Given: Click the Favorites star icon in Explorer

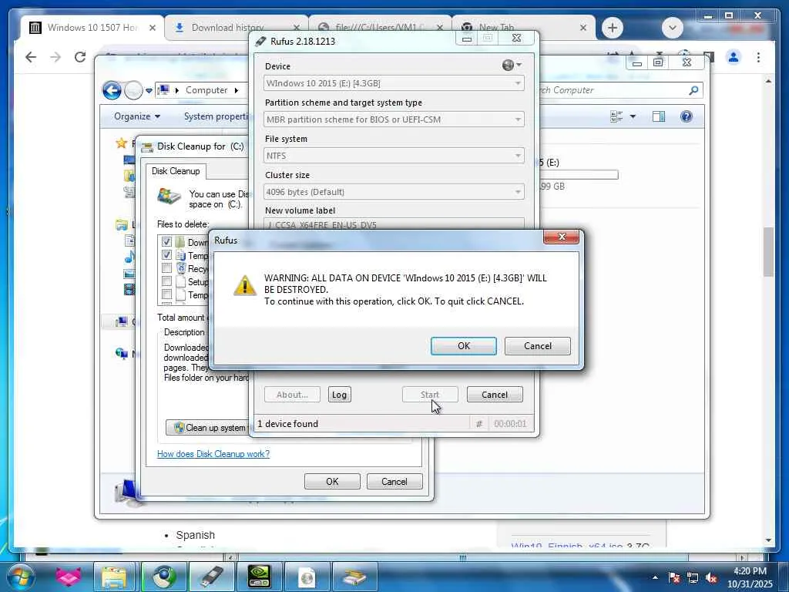Looking at the screenshot, I should (x=121, y=143).
